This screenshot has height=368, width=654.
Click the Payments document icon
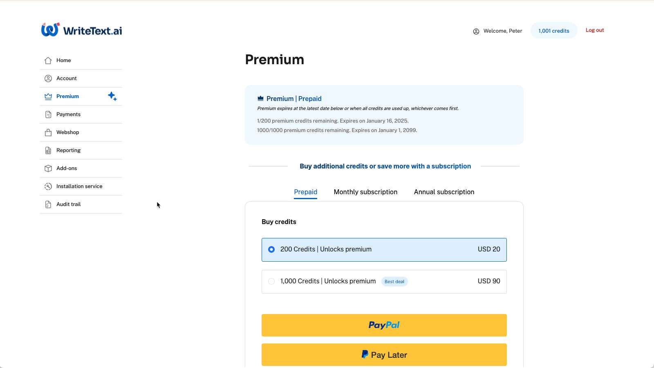click(48, 114)
